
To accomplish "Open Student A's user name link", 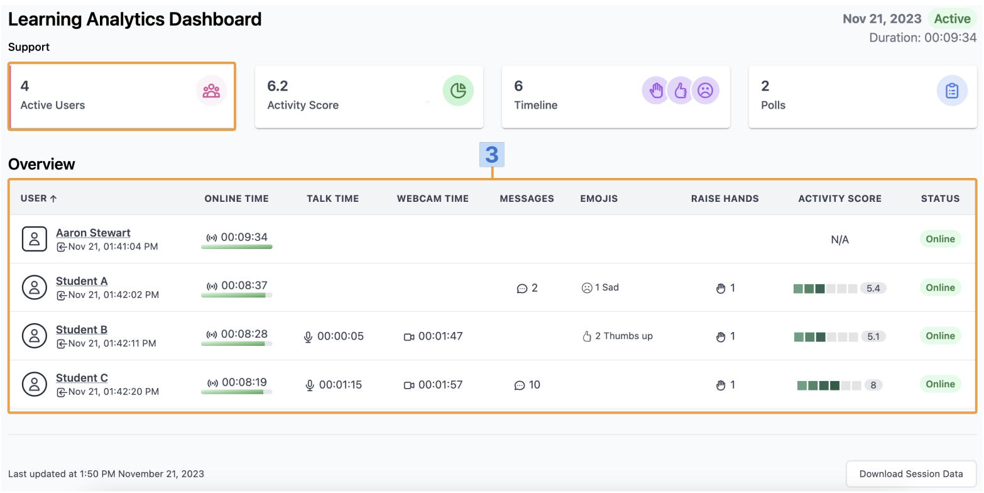I will pyautogui.click(x=82, y=281).
